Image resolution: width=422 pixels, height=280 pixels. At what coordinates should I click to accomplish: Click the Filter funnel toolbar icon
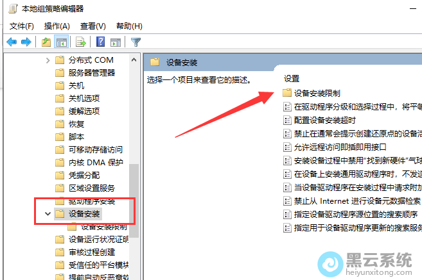pos(136,42)
